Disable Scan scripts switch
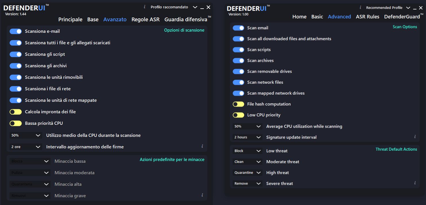426x205 pixels. coord(238,50)
